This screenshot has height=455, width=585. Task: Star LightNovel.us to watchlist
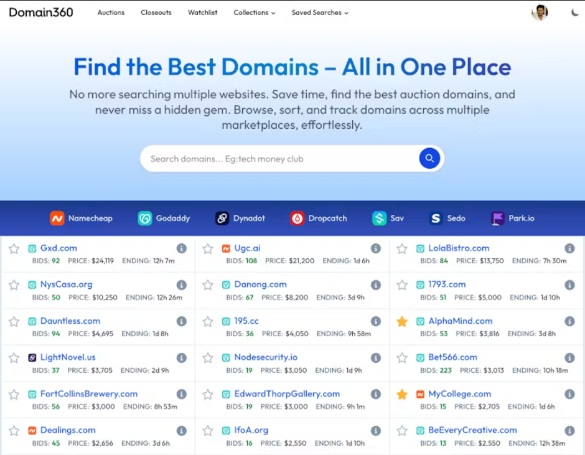[x=14, y=358]
